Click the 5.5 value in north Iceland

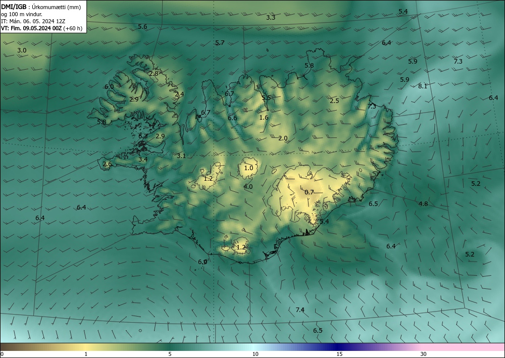point(266,98)
